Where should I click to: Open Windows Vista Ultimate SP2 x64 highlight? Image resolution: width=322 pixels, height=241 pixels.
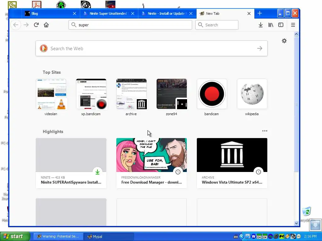[x=232, y=163]
